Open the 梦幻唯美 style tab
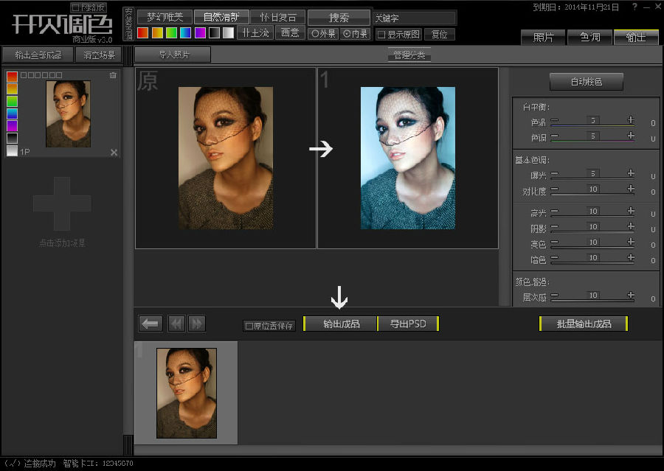Screen dimensions: 664x471 click(x=165, y=17)
